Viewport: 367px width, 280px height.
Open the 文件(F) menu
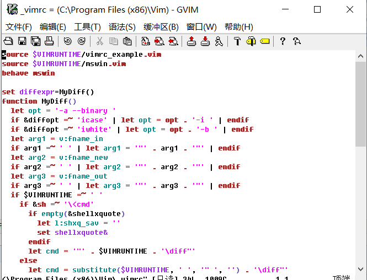[x=19, y=27]
